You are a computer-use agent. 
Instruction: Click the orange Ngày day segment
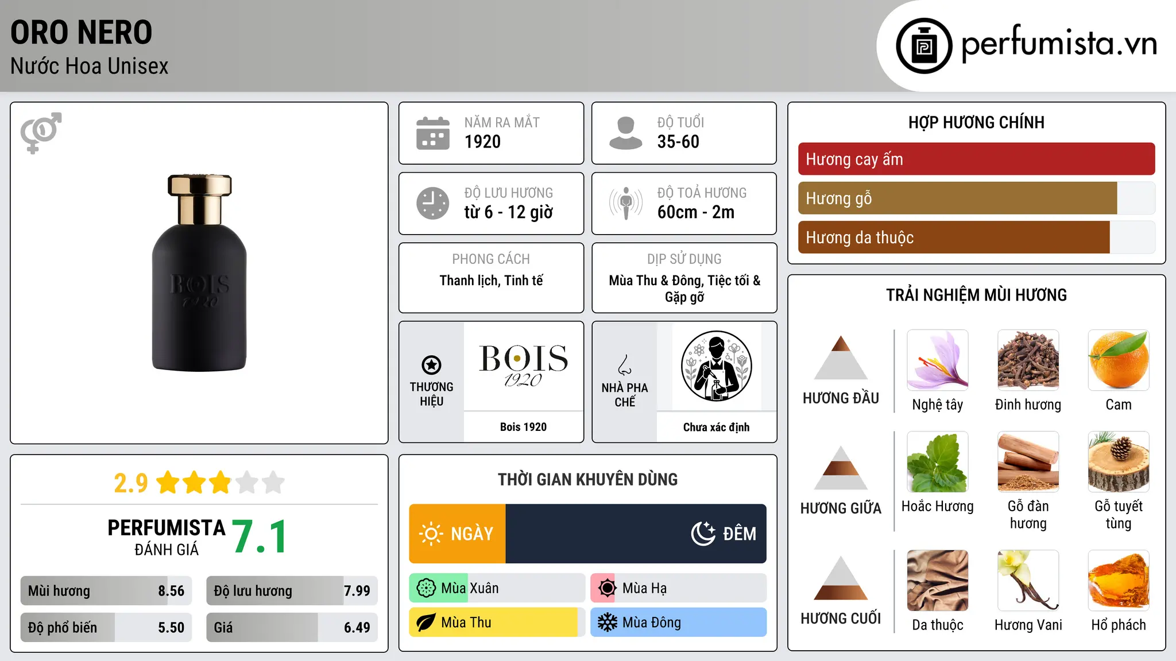pos(457,534)
